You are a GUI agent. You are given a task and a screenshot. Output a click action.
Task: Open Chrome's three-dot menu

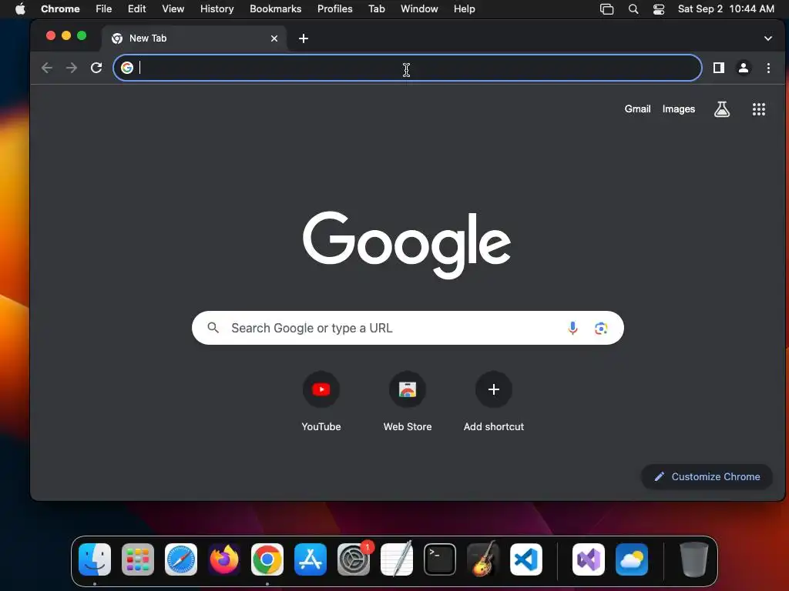coord(768,68)
